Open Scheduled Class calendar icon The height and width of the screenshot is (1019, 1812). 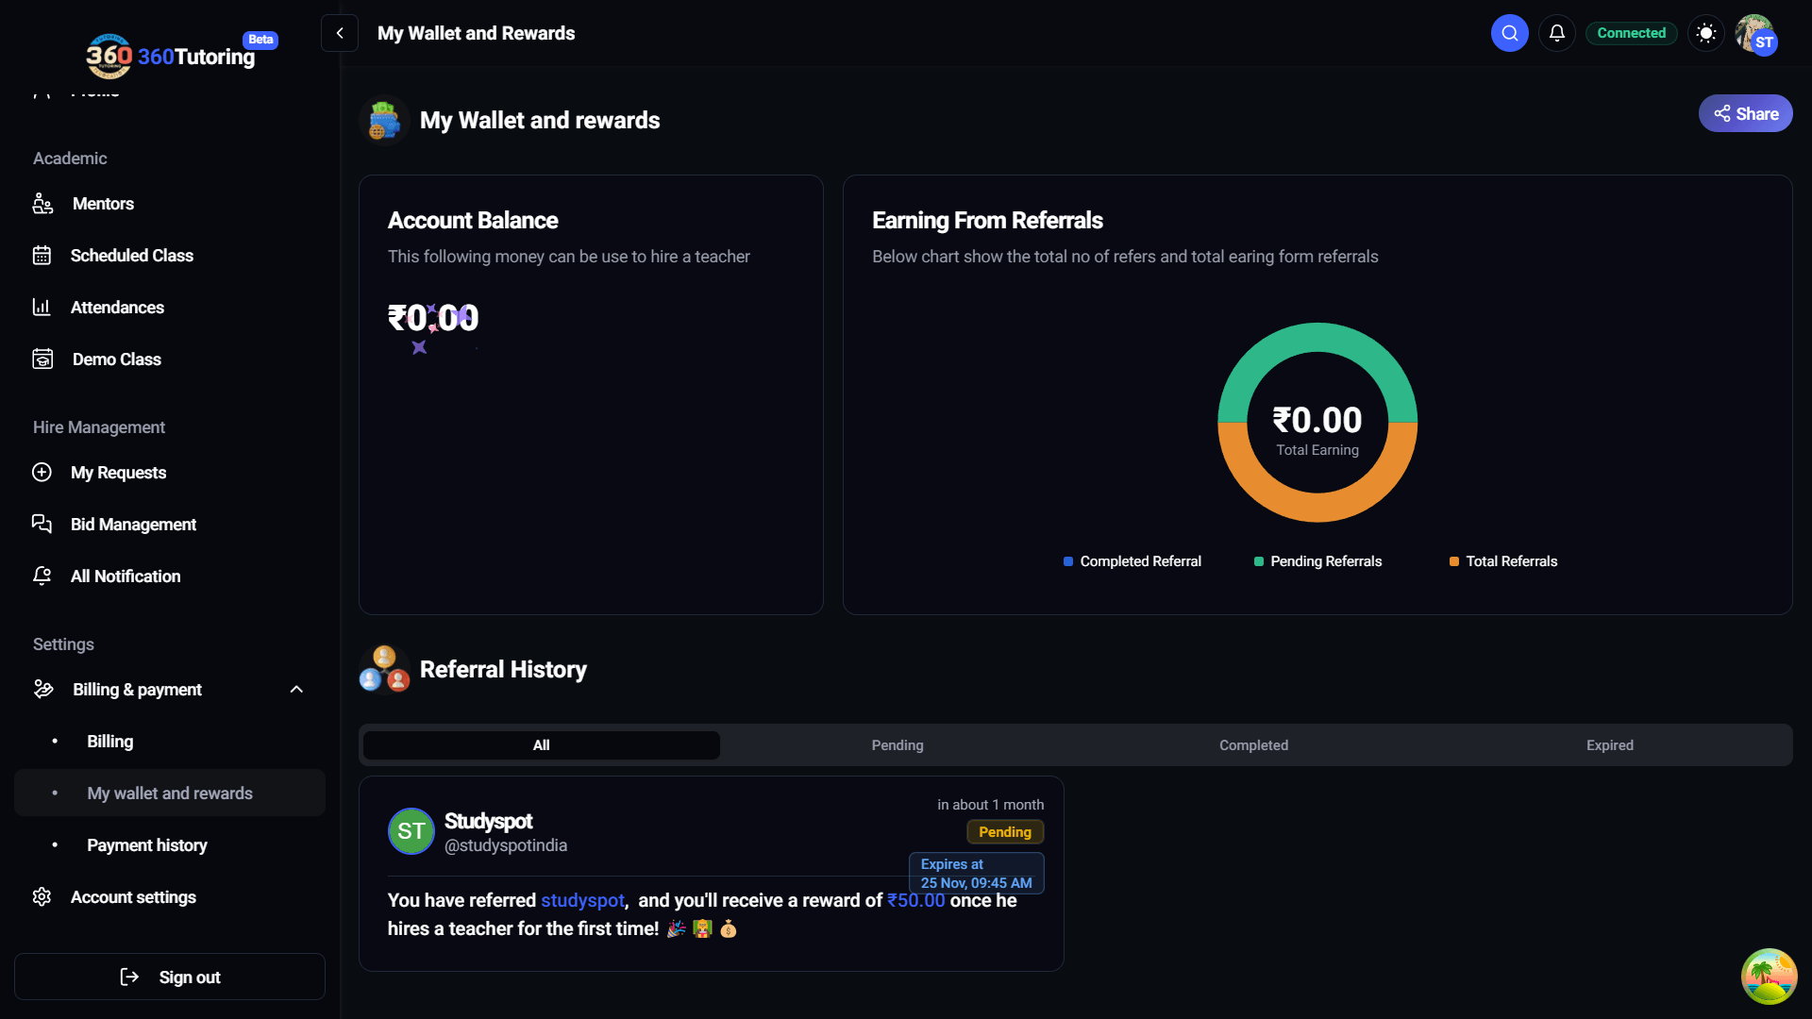[42, 256]
